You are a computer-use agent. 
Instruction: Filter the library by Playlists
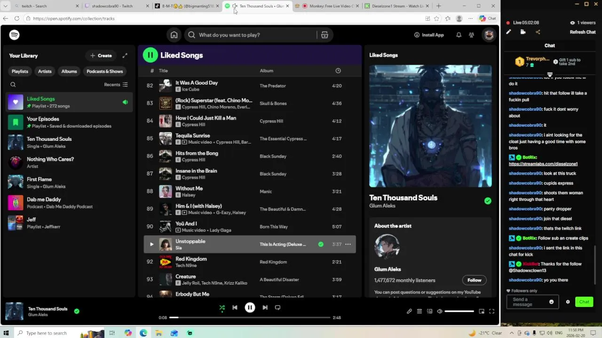click(x=20, y=71)
